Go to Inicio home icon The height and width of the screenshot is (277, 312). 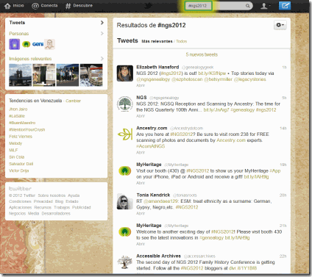pos(14,6)
